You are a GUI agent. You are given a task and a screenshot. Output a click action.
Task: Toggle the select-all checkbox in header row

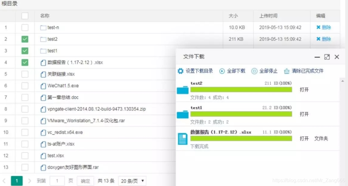25,16
